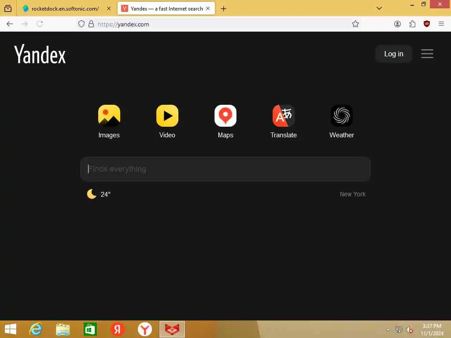451x338 pixels.
Task: Click the active browser taskbar icon
Action: pos(172,329)
